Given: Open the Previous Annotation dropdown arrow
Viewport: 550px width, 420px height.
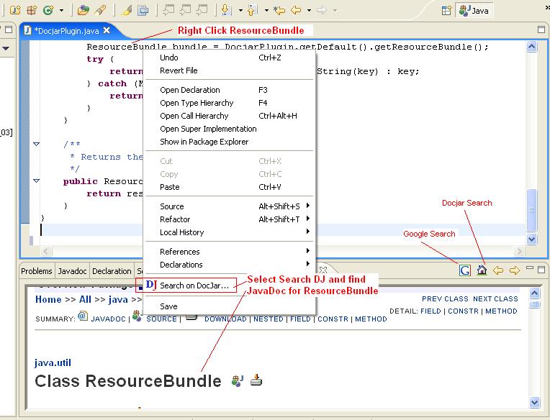Looking at the screenshot, I should (x=266, y=11).
